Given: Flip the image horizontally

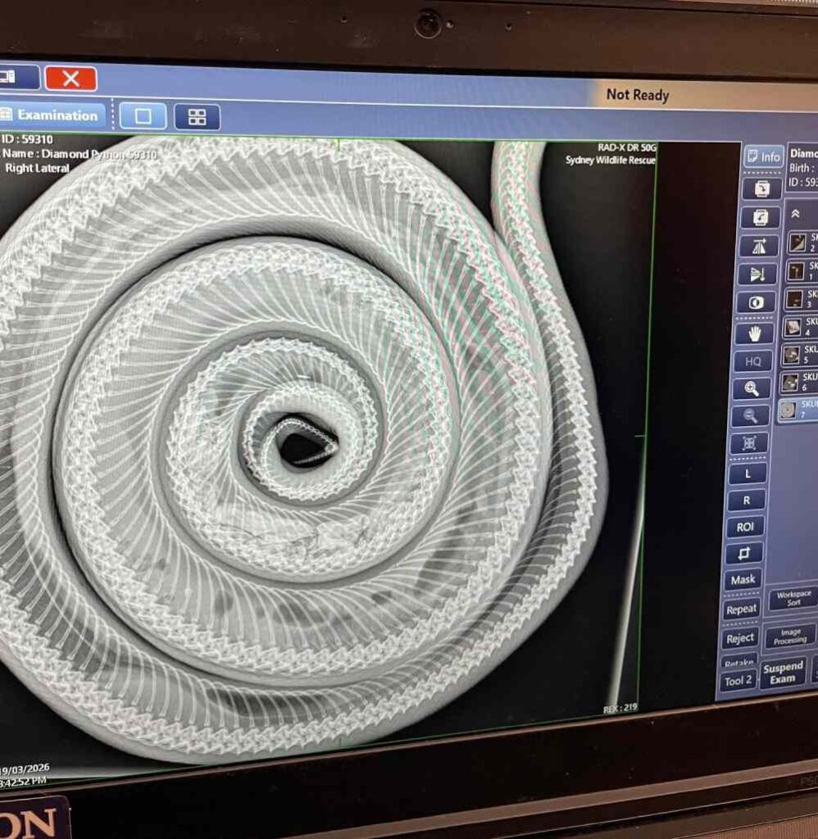Looking at the screenshot, I should pyautogui.click(x=759, y=246).
